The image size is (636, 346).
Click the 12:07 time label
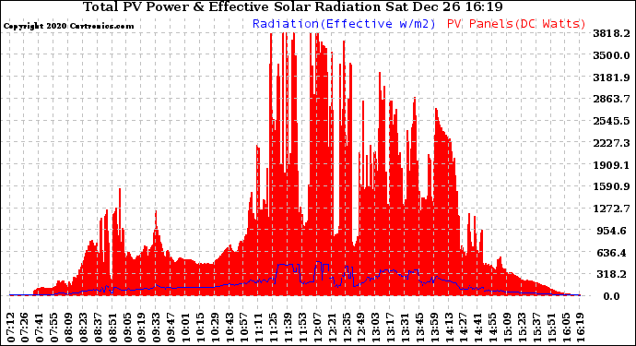[x=317, y=328]
